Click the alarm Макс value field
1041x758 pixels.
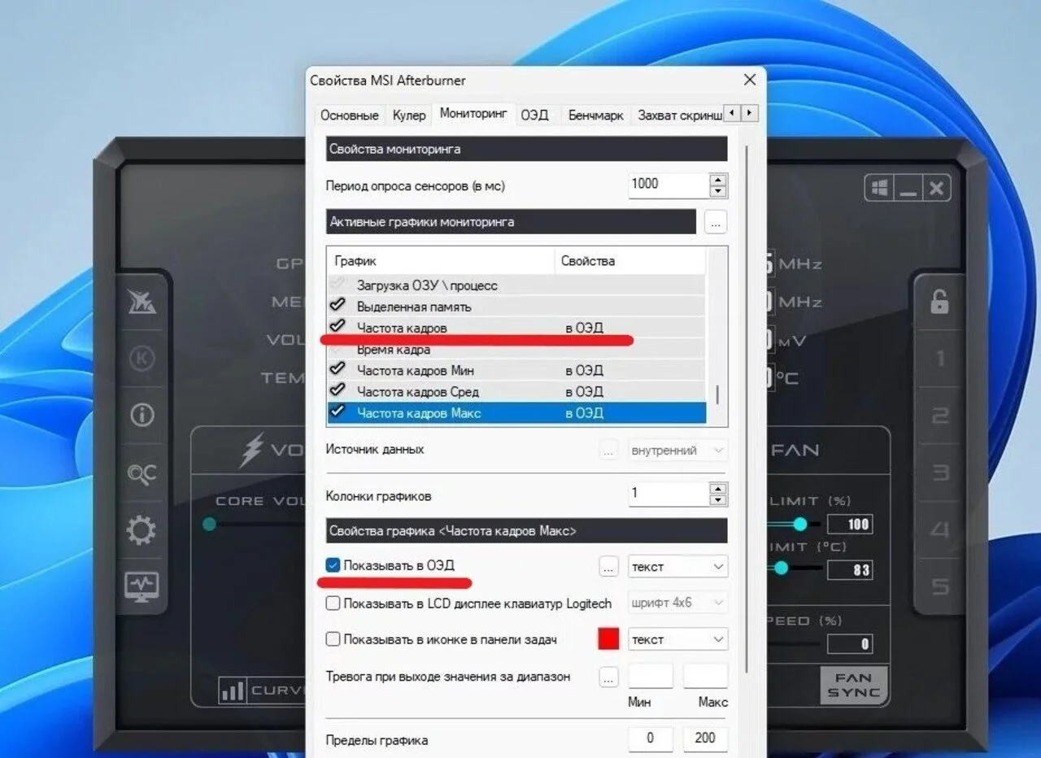pyautogui.click(x=705, y=676)
